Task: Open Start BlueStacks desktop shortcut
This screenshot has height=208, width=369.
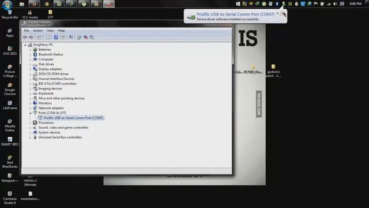Action: tap(10, 162)
